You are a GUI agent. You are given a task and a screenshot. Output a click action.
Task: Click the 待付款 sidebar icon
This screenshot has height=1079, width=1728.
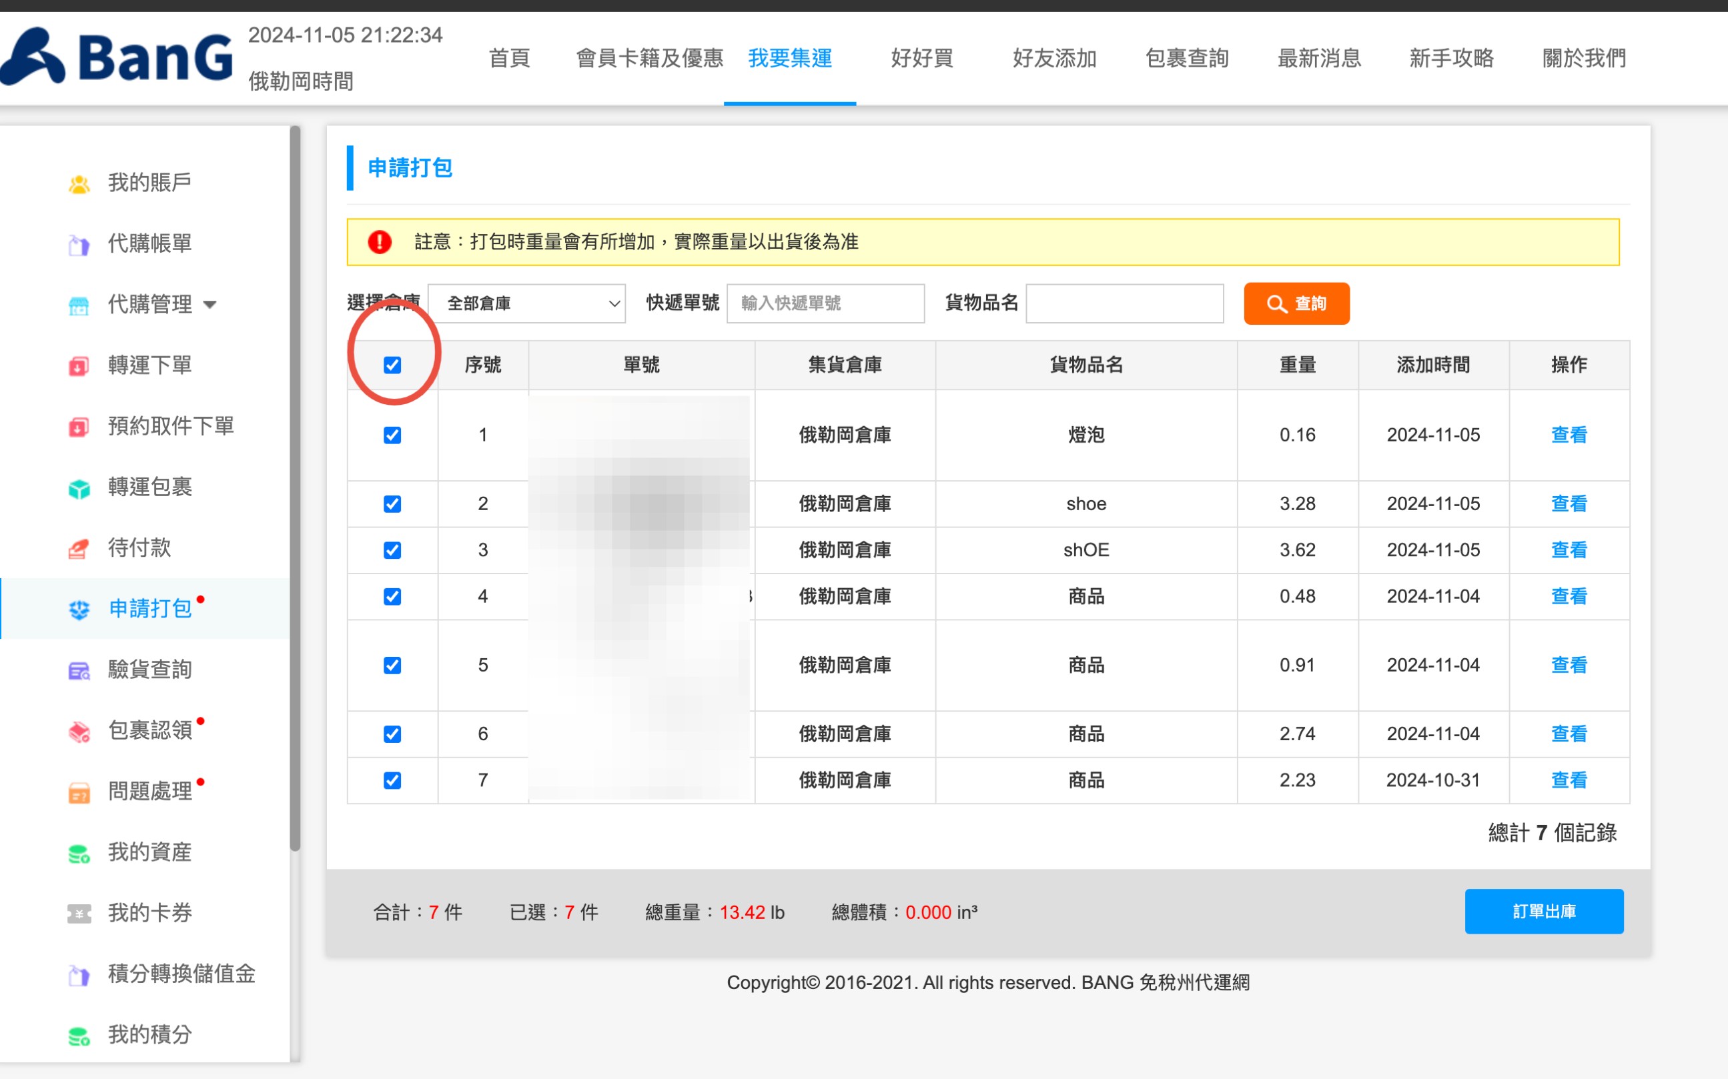click(79, 549)
